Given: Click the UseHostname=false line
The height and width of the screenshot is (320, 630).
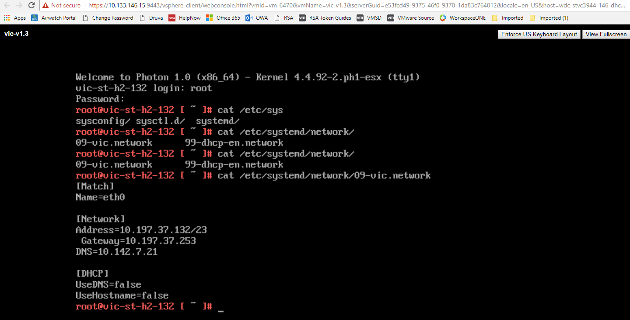Looking at the screenshot, I should point(122,296).
